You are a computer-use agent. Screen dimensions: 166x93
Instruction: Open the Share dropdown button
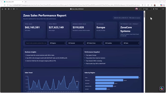coord(156,9)
